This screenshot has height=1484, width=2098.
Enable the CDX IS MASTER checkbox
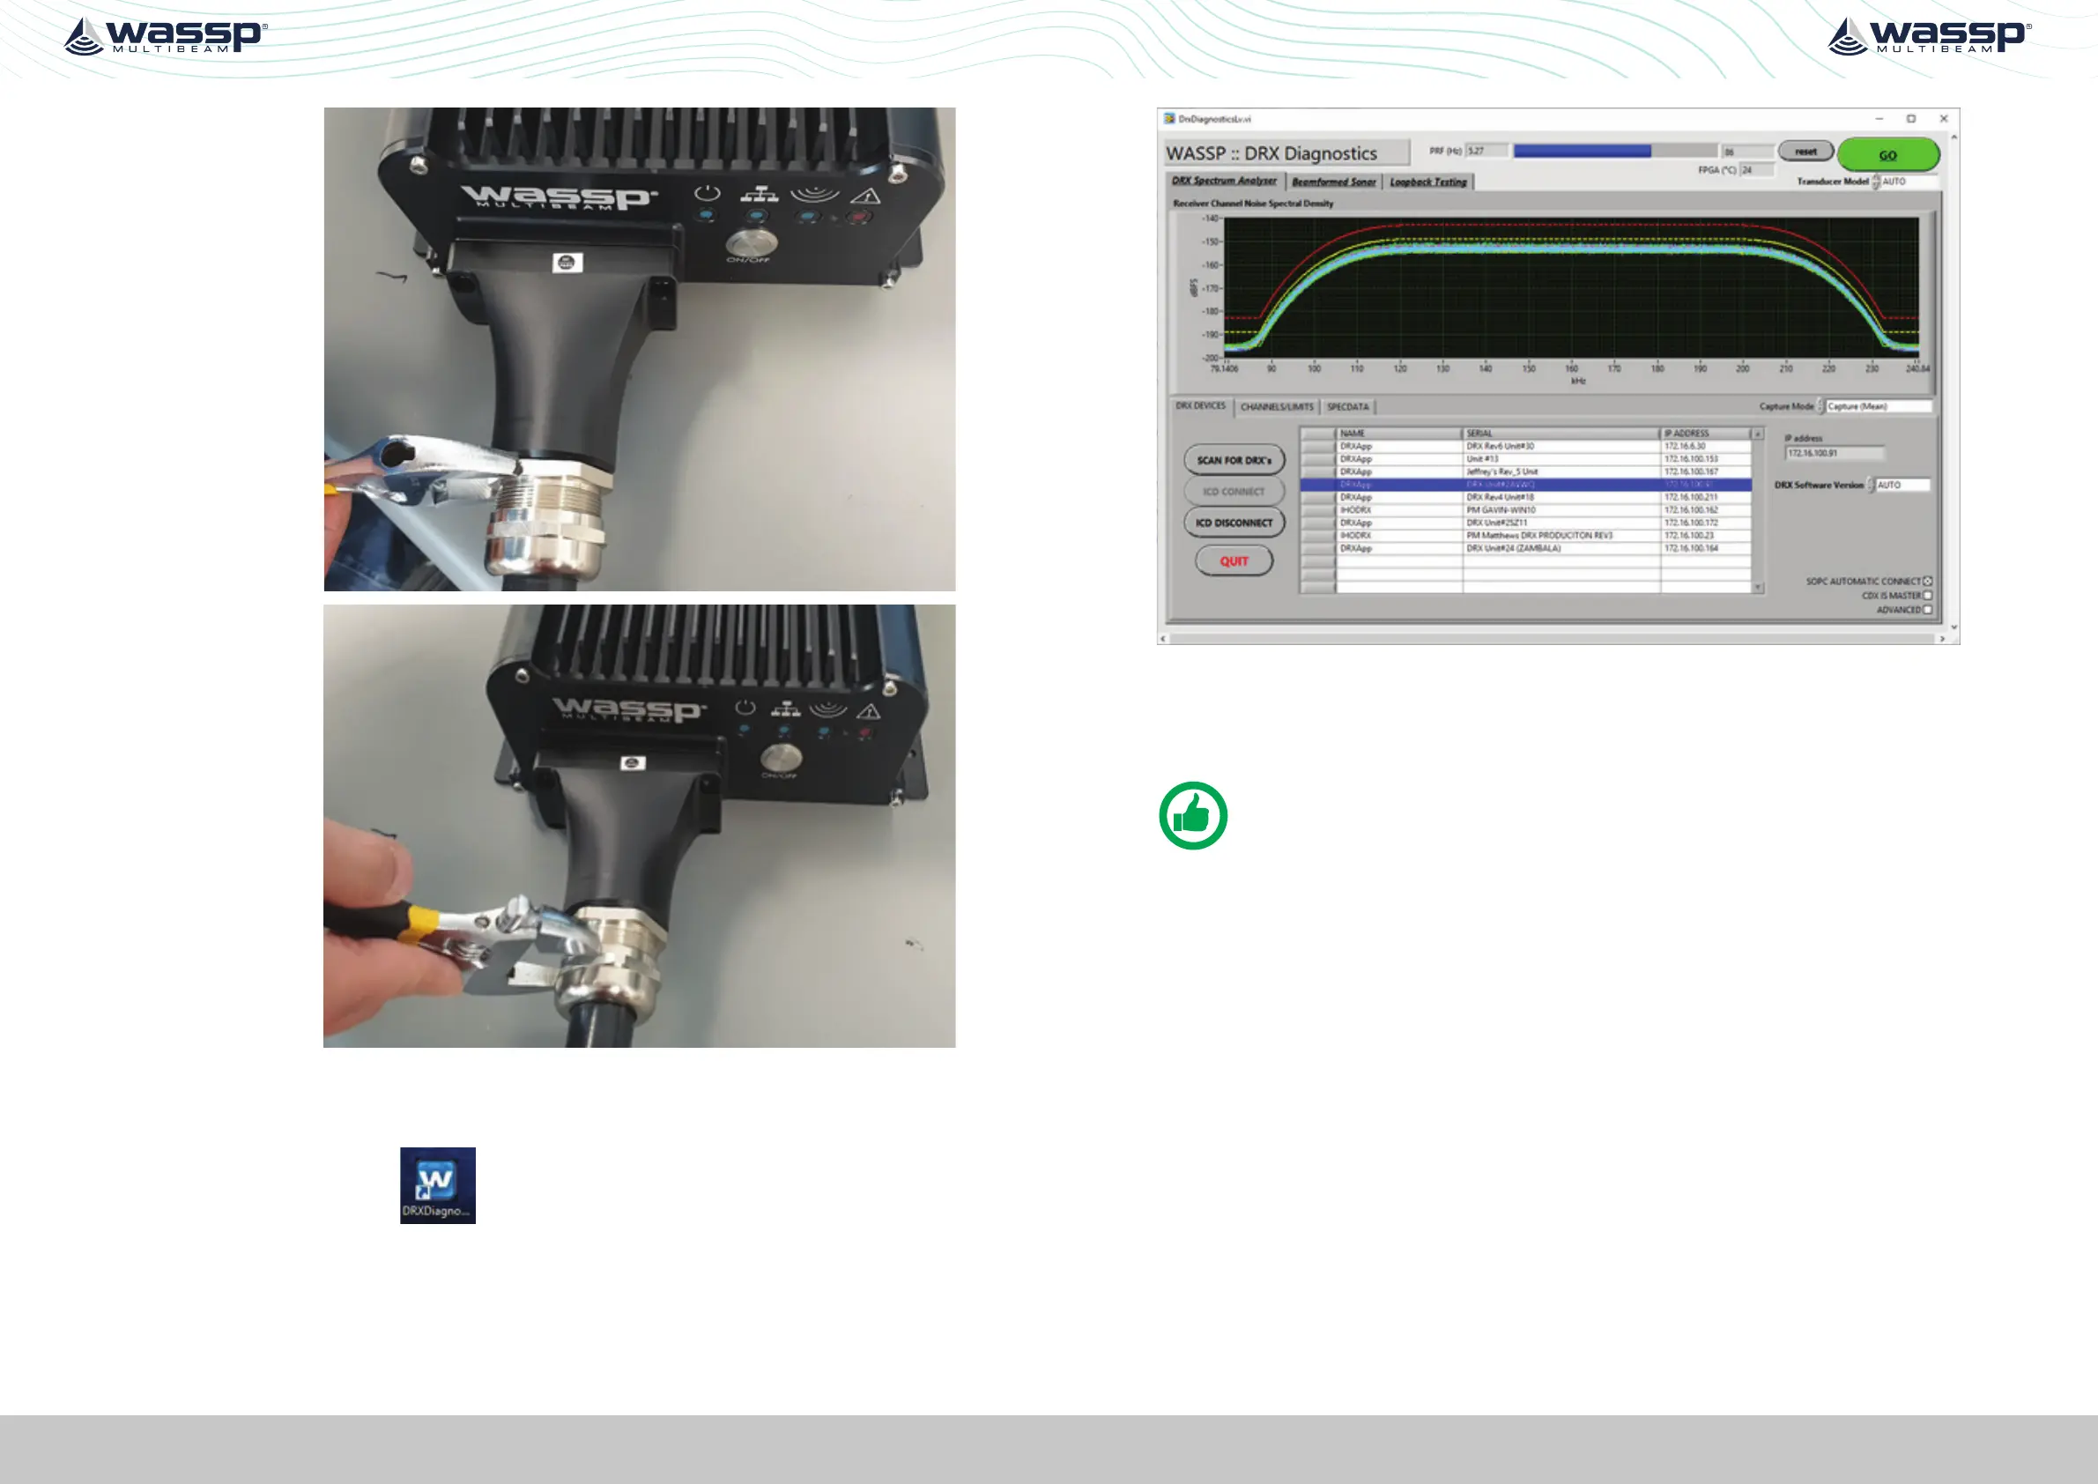click(x=1927, y=596)
